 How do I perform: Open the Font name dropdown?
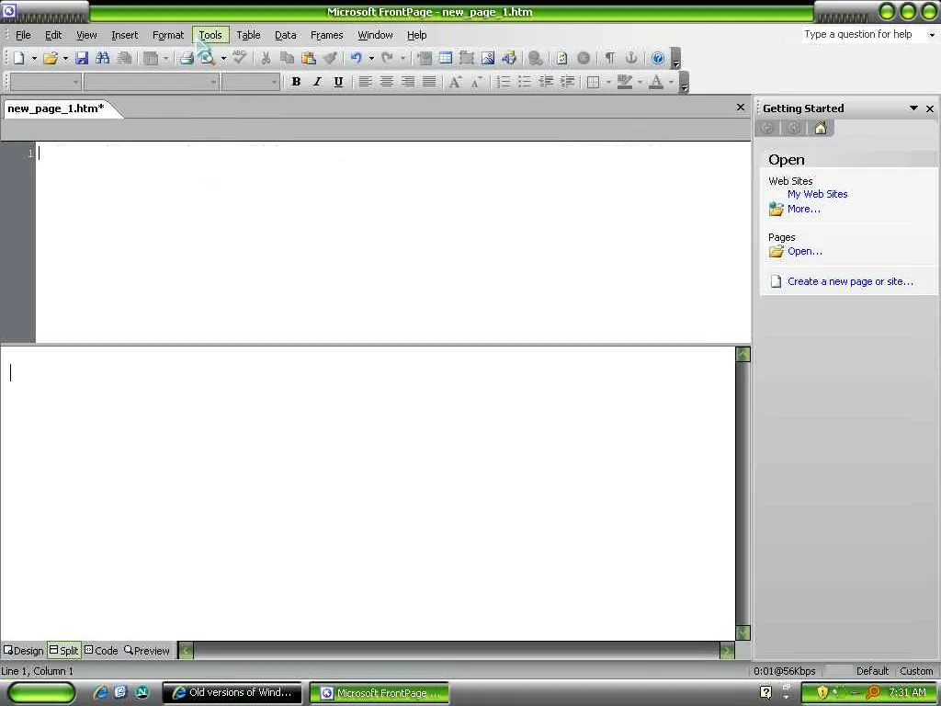coord(152,82)
